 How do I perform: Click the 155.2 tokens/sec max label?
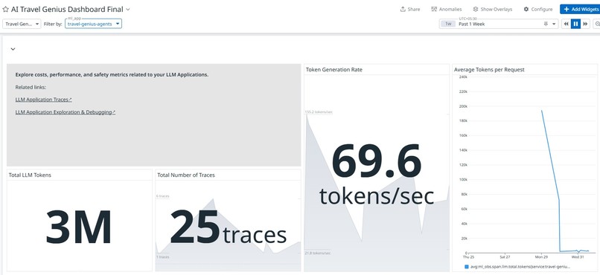(x=319, y=112)
